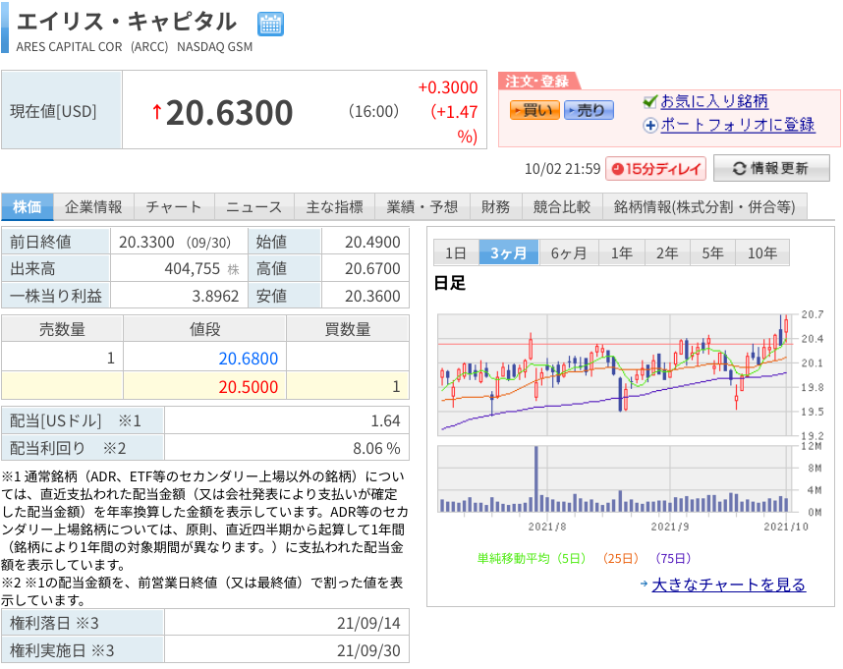
Task: Open the 競合比較 tab
Action: [562, 207]
